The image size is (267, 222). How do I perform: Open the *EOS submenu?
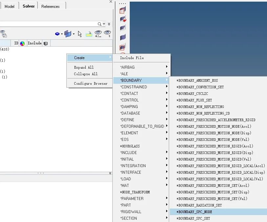pos(142,140)
